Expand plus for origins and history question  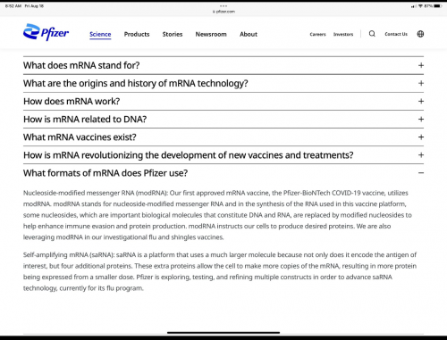[421, 83]
